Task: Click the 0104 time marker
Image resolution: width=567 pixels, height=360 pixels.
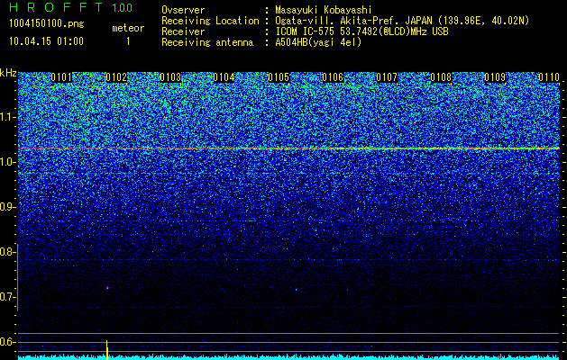Action: click(x=224, y=77)
